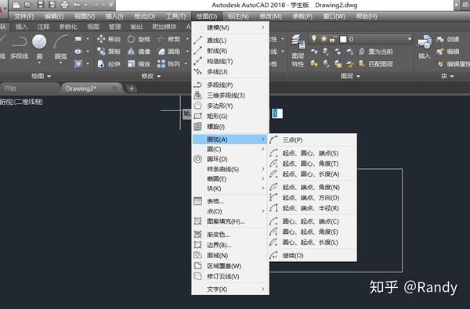Screen dimensions: 470x309
Task: Expand 椭圆(E) submenu
Action: [x=230, y=179]
